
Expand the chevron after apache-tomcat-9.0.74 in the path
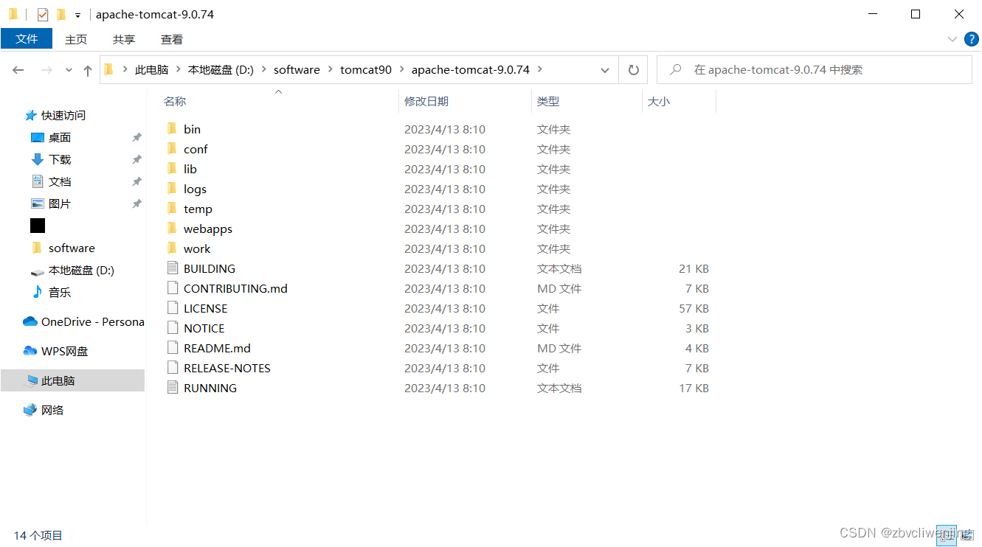(539, 69)
